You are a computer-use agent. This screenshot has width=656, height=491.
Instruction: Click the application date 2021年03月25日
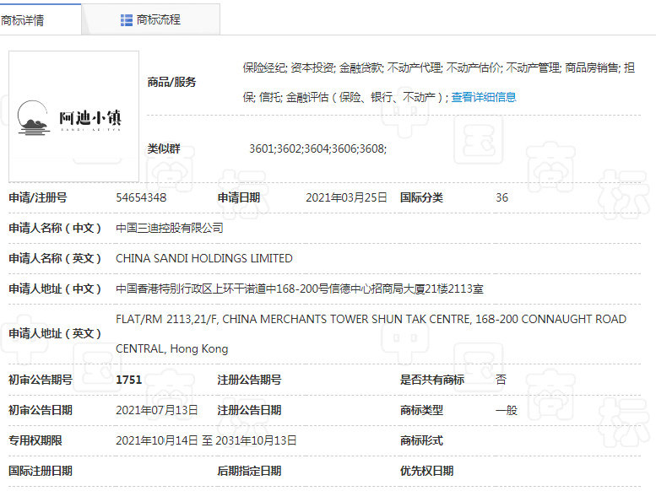point(346,197)
